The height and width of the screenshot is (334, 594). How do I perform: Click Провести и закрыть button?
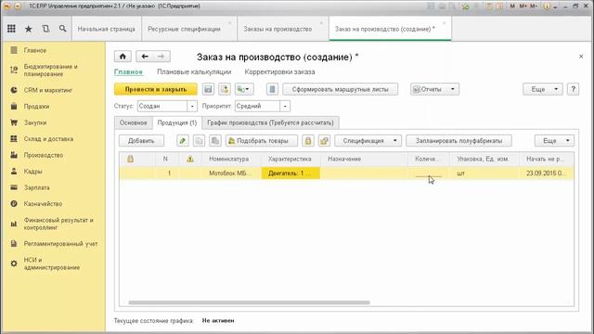pos(156,89)
